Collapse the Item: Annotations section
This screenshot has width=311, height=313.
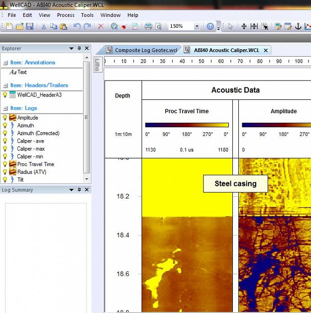5,63
